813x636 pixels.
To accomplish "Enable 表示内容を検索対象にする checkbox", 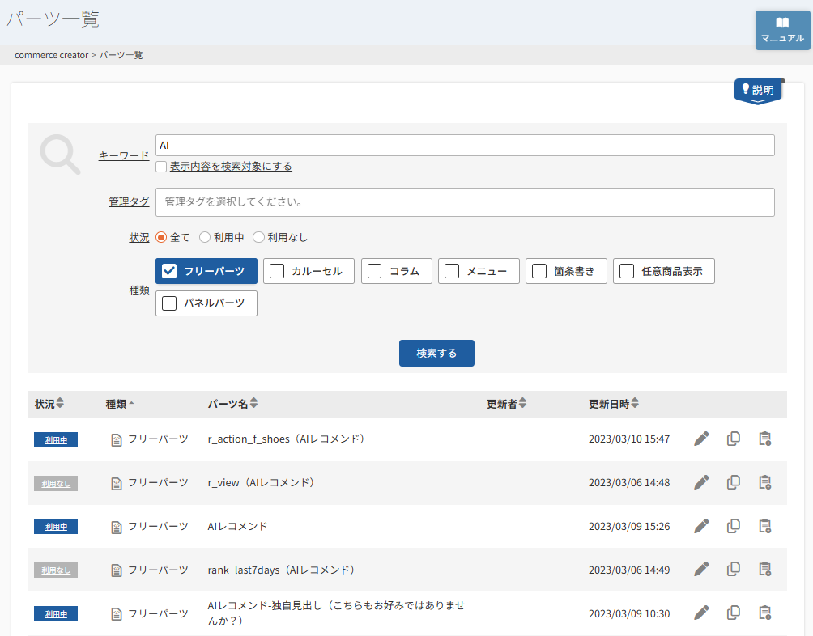I will tap(162, 167).
